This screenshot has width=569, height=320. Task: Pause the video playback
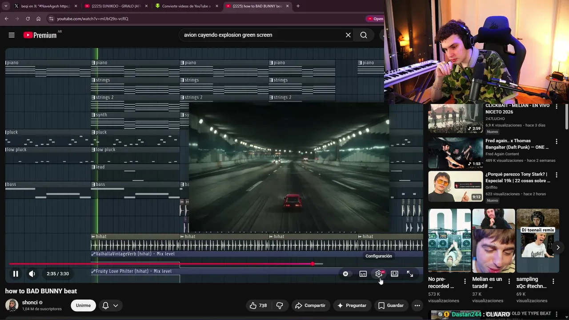pyautogui.click(x=16, y=274)
